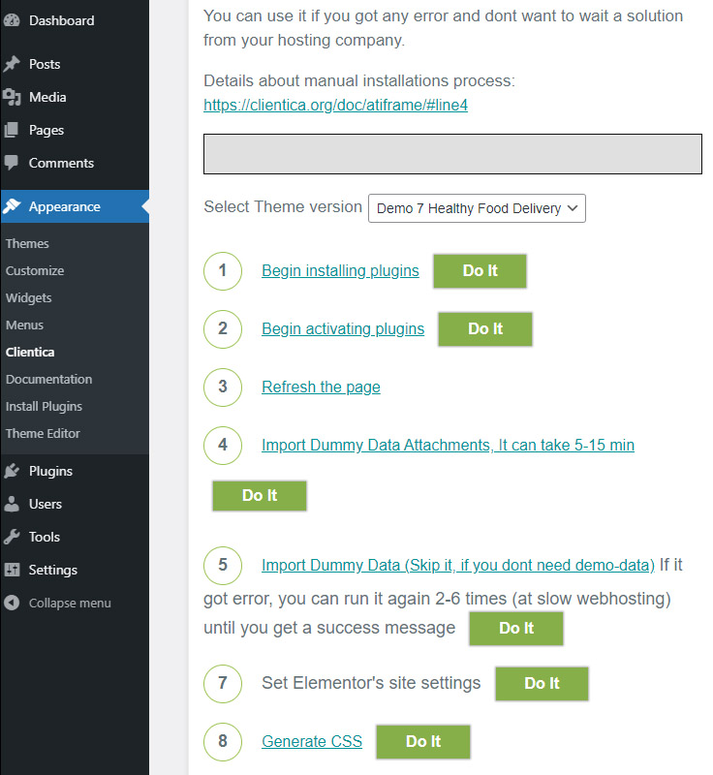Open the Select Theme version dropdown
This screenshot has height=775, width=713.
(477, 208)
